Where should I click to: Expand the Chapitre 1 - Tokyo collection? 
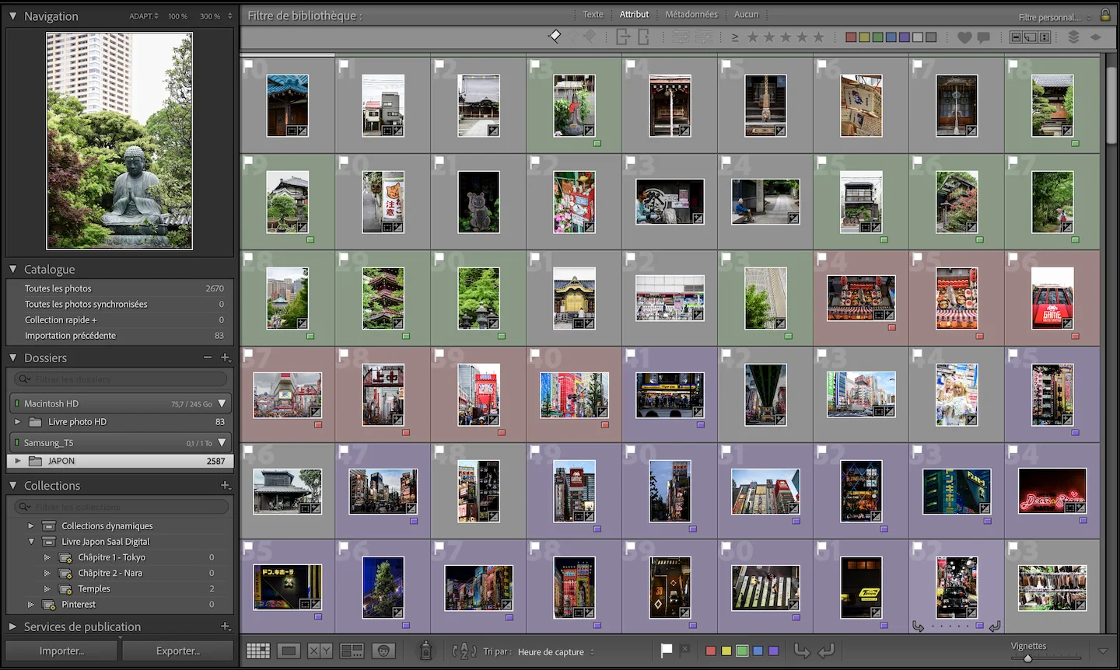[47, 557]
